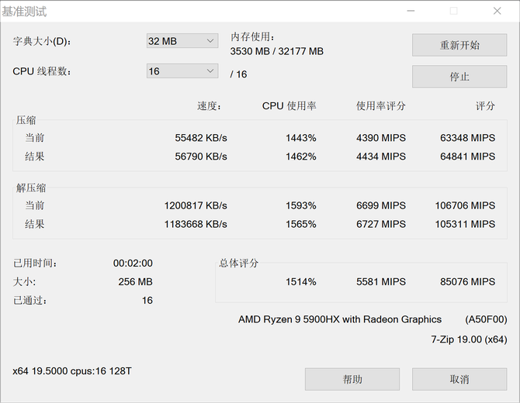The height and width of the screenshot is (403, 520).
Task: Select the total rating value 85076 MIPS
Action: pyautogui.click(x=467, y=281)
